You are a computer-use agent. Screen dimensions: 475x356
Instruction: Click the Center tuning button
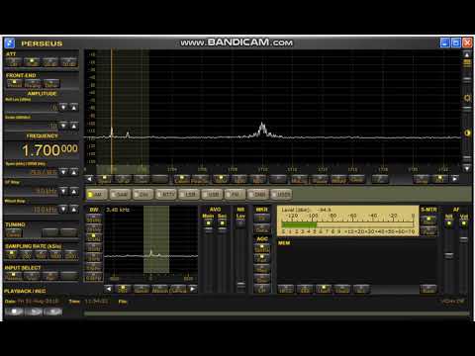pyautogui.click(x=14, y=233)
